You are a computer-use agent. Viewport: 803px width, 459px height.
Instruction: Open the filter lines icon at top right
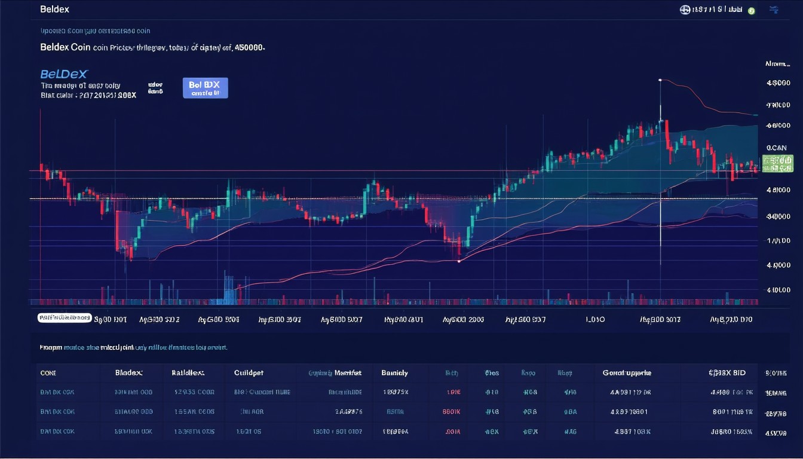coord(774,10)
